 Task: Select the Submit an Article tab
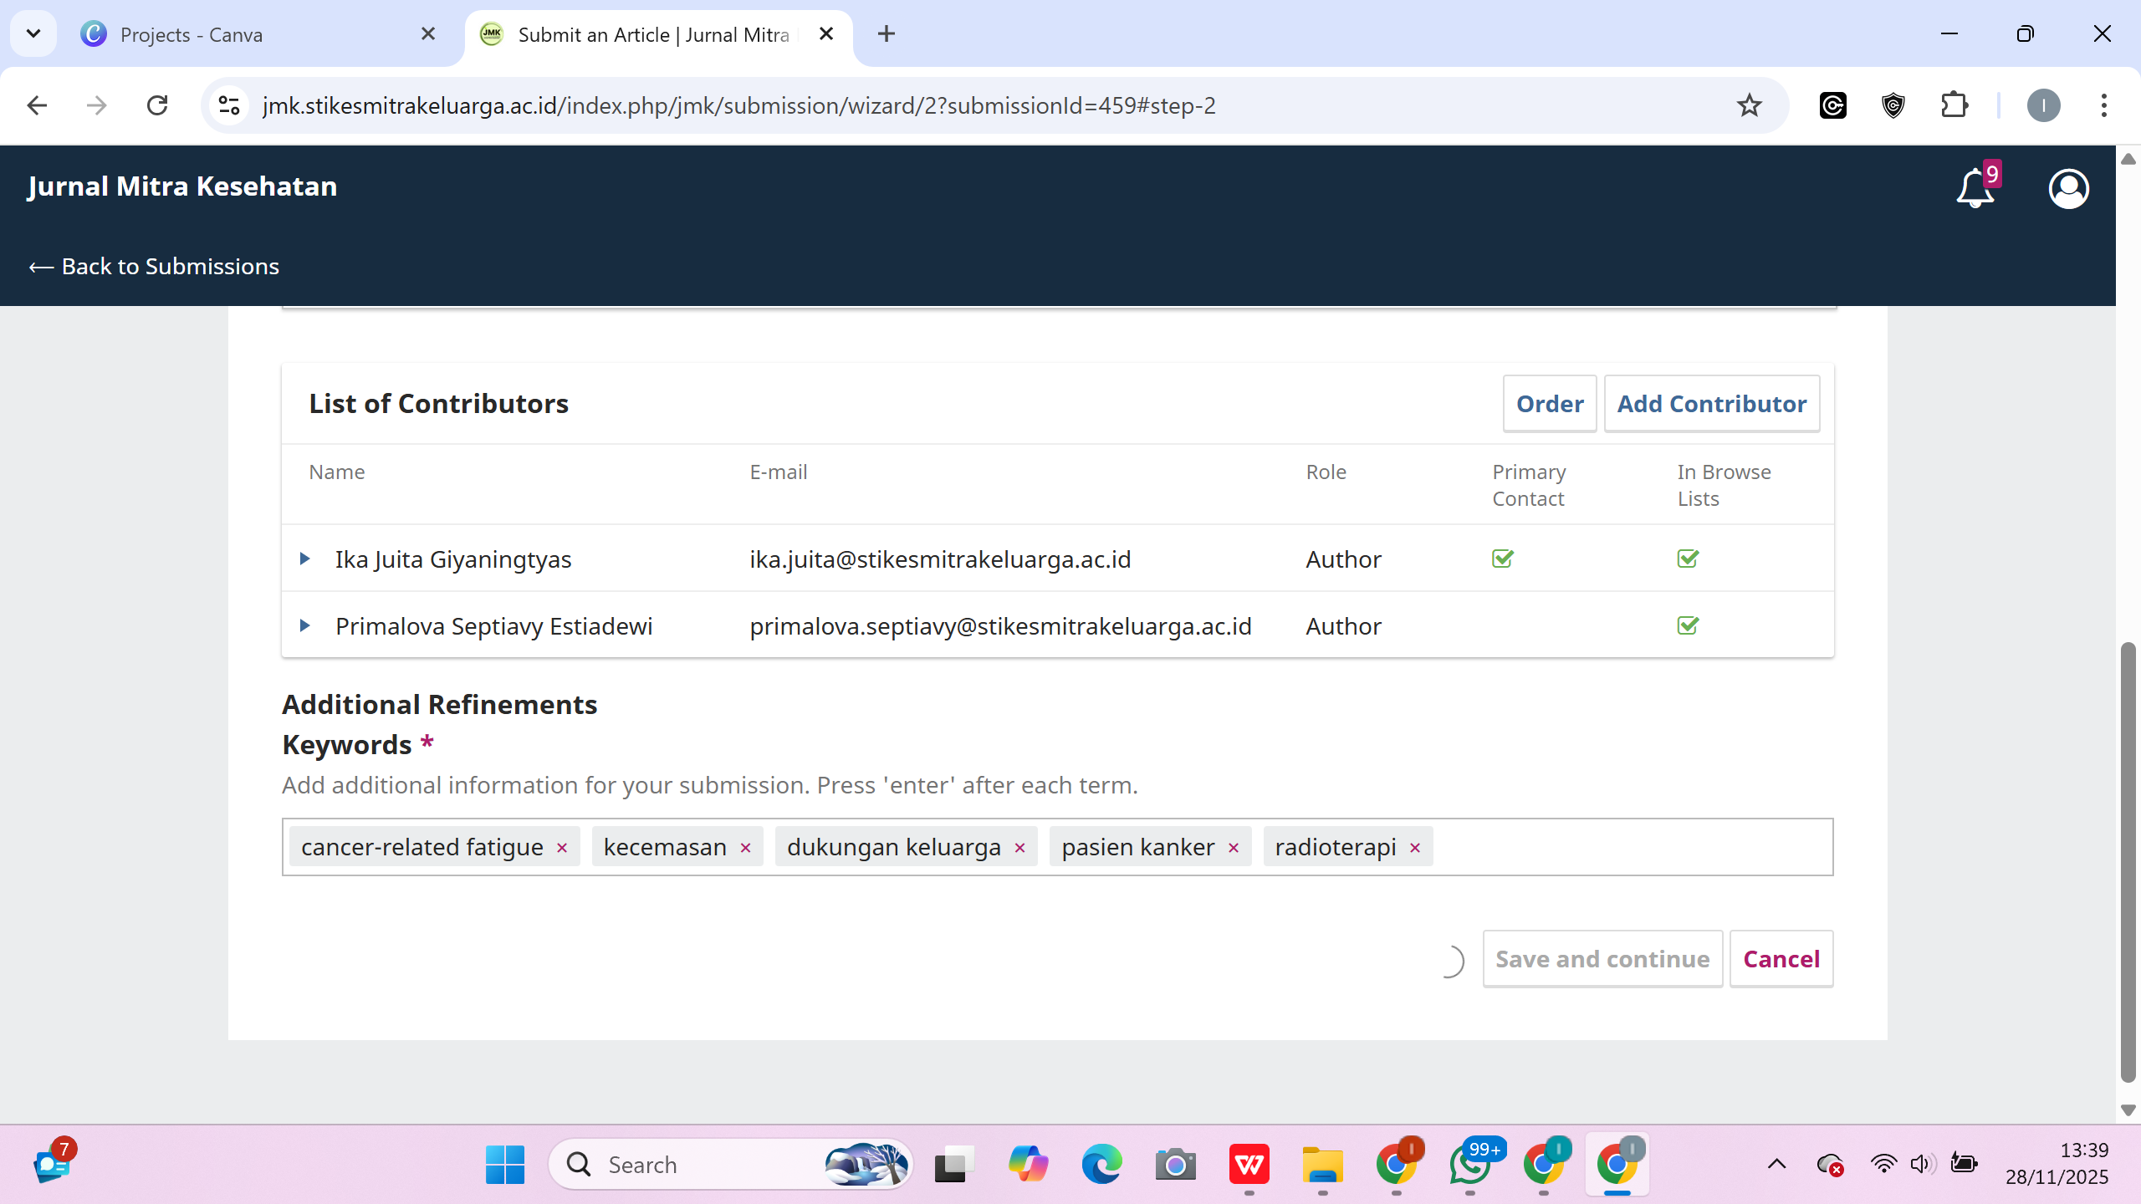[x=652, y=34]
